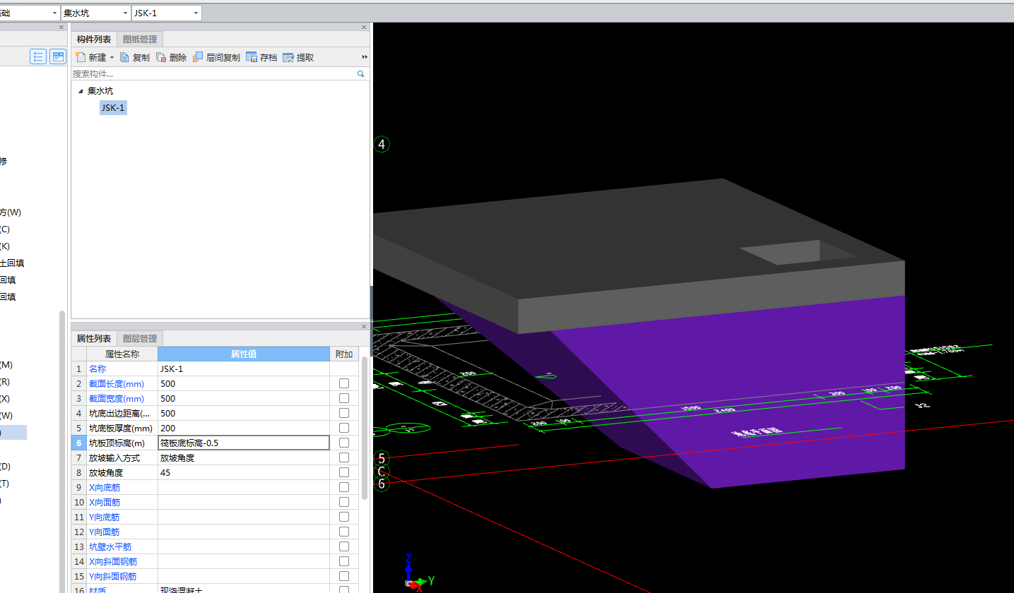The height and width of the screenshot is (593, 1014).
Task: Tick 附加 checkbox for 坑底板厚度 row
Action: [x=344, y=428]
